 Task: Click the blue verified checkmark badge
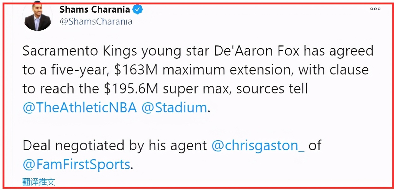tap(138, 9)
